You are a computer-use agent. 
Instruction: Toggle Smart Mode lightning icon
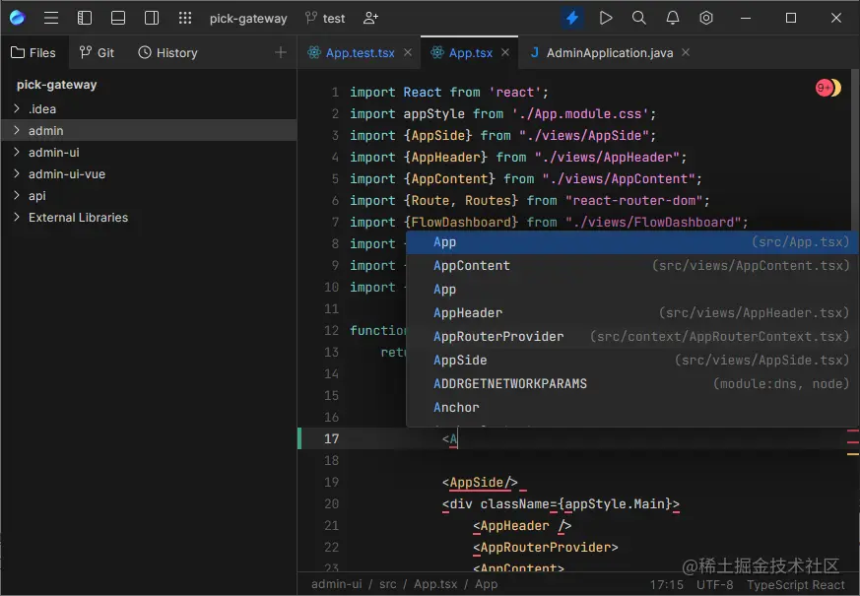point(572,18)
